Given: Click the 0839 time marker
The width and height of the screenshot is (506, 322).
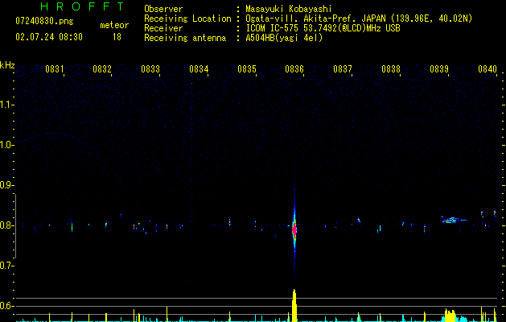Looking at the screenshot, I should pos(439,69).
